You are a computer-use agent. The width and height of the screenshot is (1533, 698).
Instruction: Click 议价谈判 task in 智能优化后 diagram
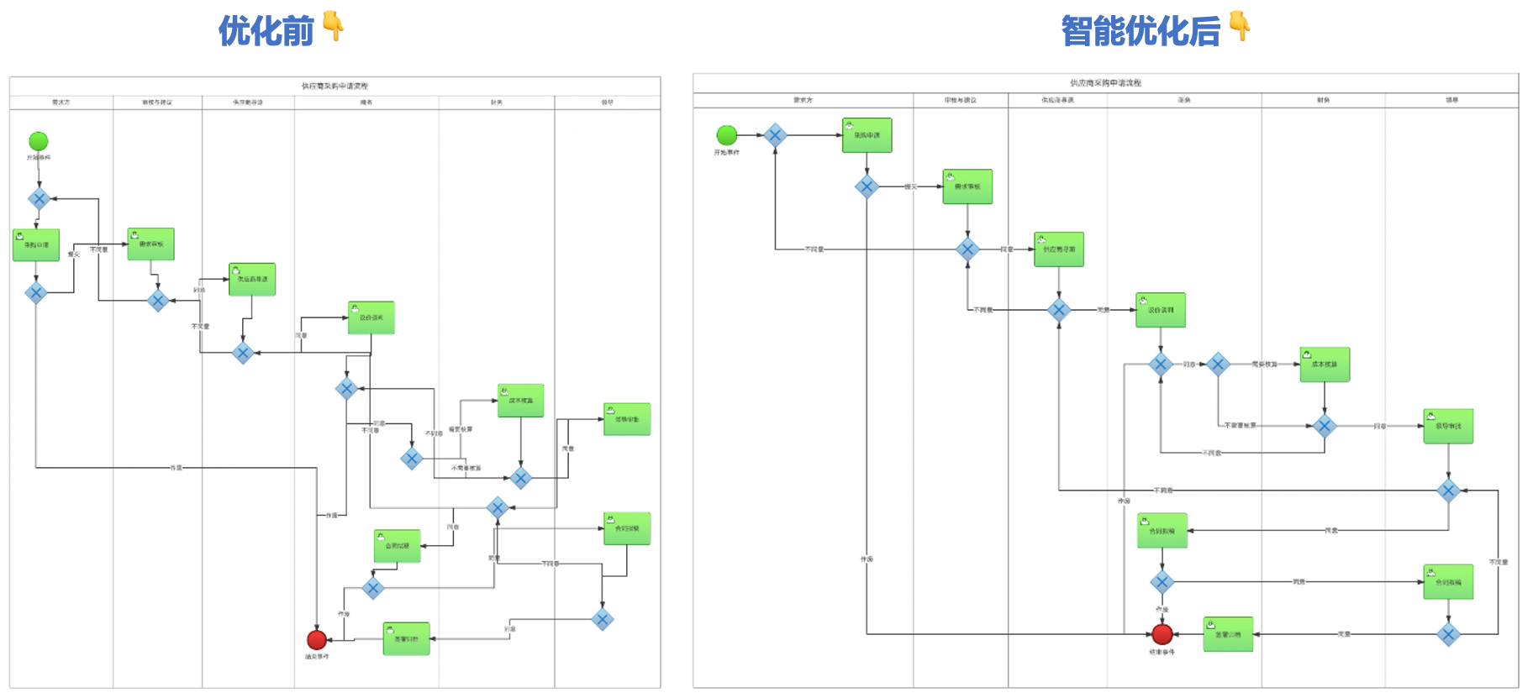pyautogui.click(x=1160, y=310)
